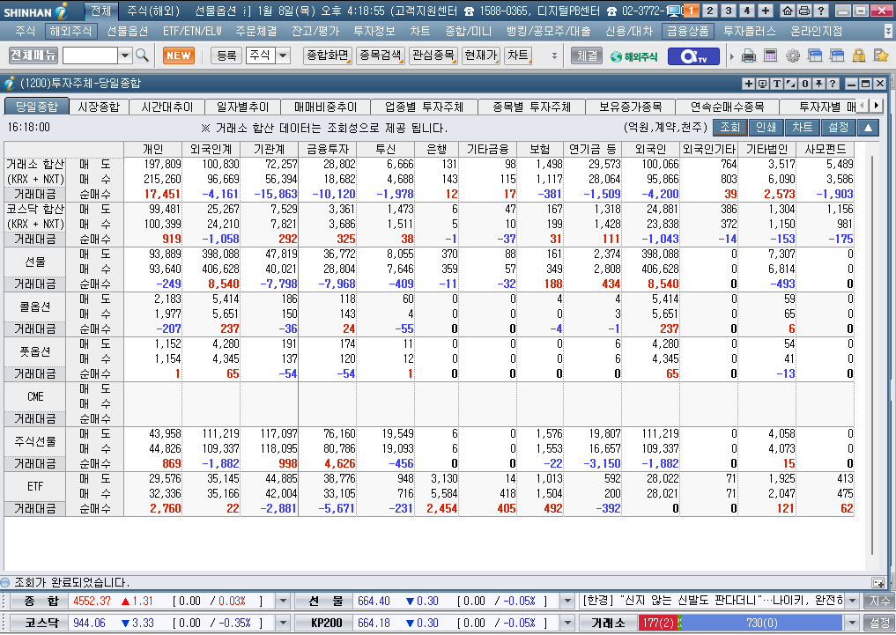Click the 0 icon in the panel title bar
This screenshot has height=635, width=896.
804,84
